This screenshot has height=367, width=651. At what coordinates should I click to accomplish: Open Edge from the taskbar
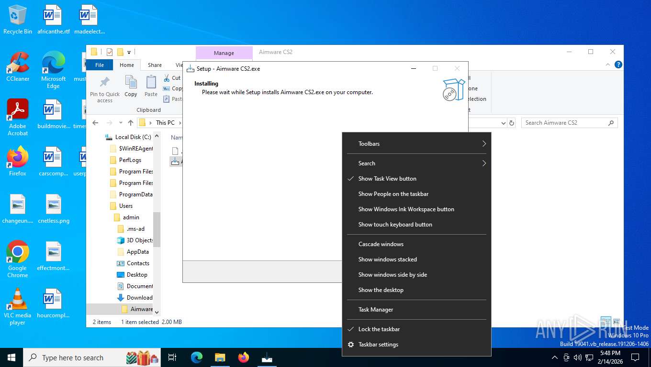coord(196,357)
